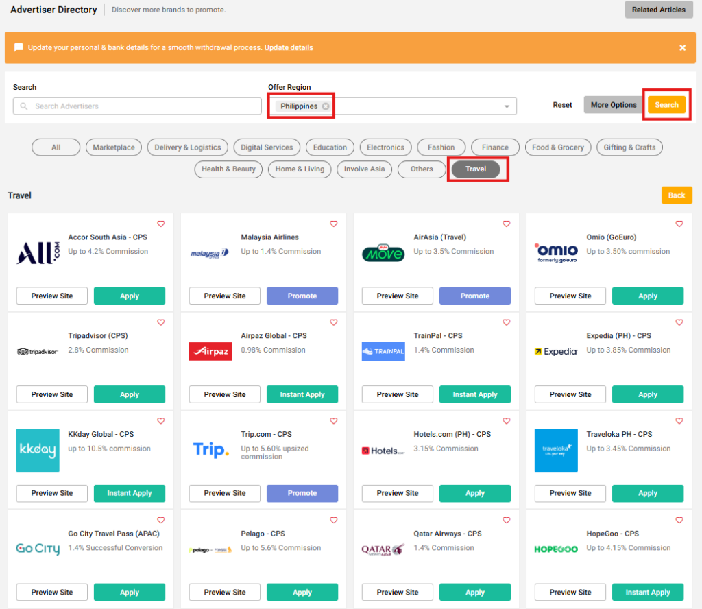The image size is (702, 609).
Task: Favorite Accor South Asia with heart icon
Action: point(161,224)
